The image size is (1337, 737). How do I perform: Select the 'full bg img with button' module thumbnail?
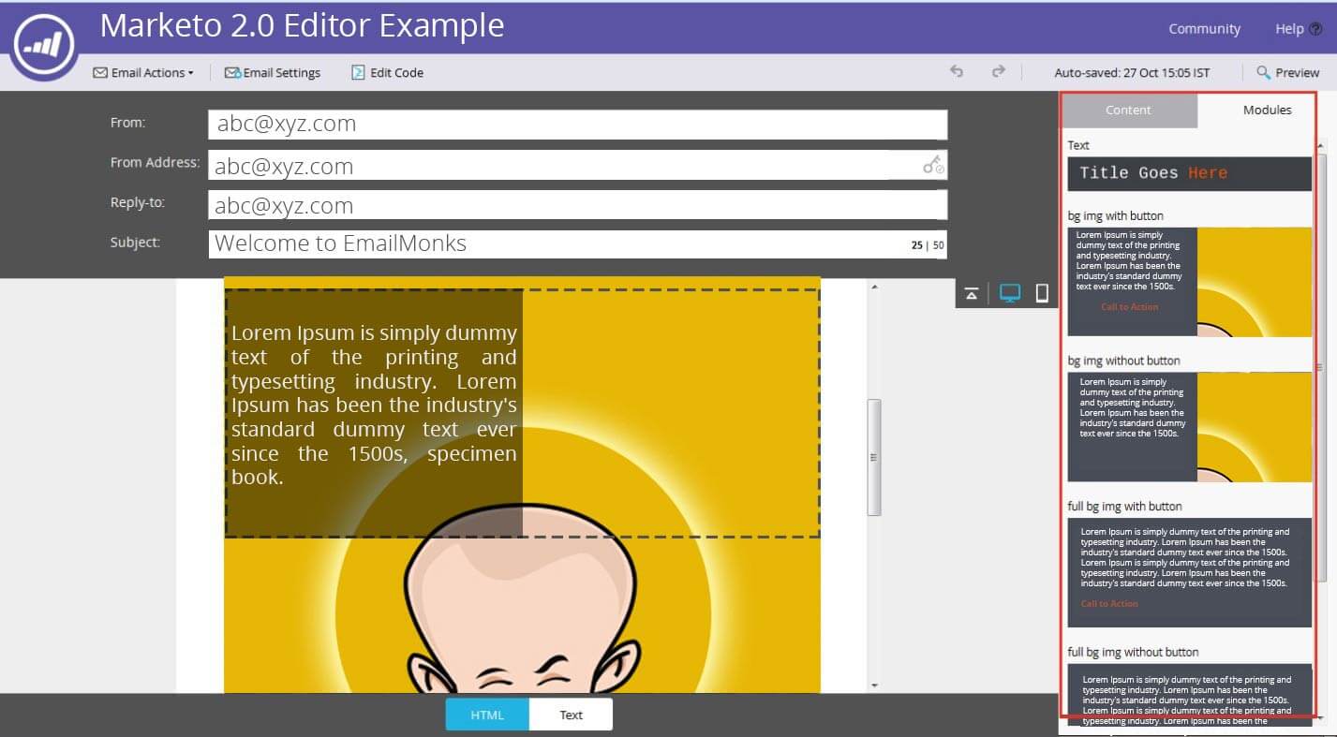point(1189,572)
